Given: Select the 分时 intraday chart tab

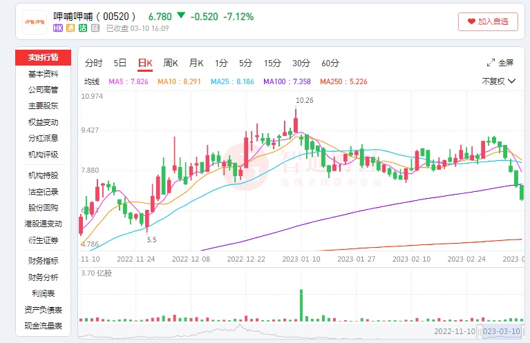Looking at the screenshot, I should pyautogui.click(x=93, y=63).
